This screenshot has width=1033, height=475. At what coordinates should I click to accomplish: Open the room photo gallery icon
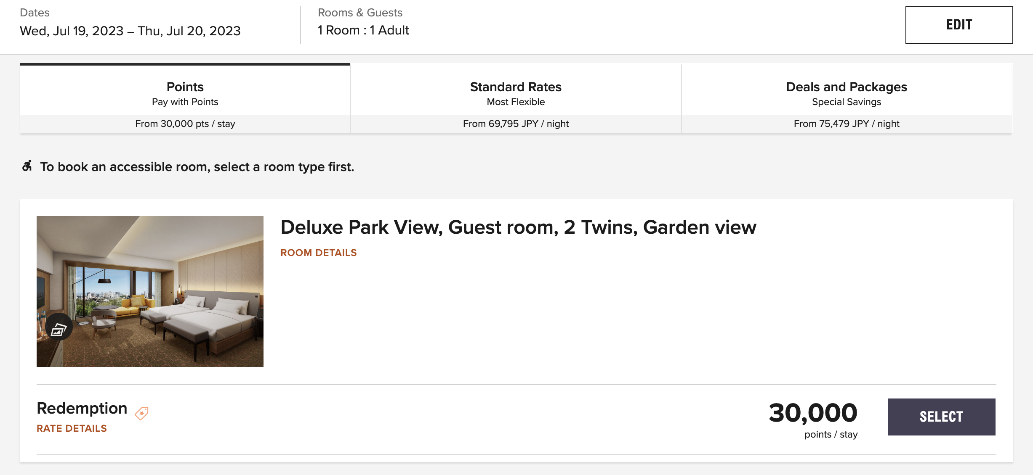click(x=59, y=327)
